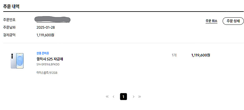Open the Galaxy S25 product thumbnail image

(17, 60)
